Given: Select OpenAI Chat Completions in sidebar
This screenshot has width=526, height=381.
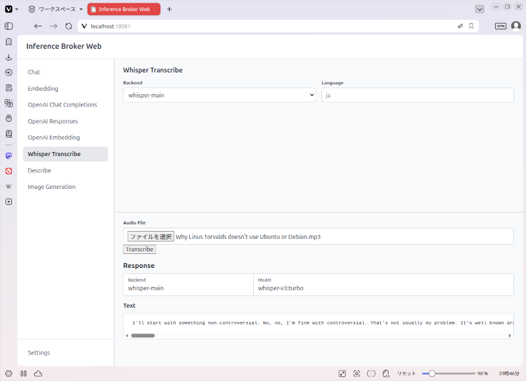Looking at the screenshot, I should pyautogui.click(x=65, y=105).
